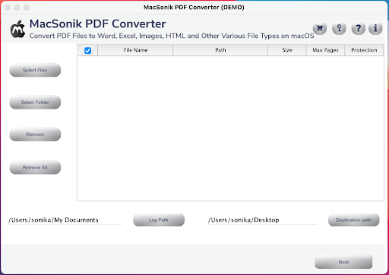
Task: Open the shopping cart purchase icon
Action: coord(320,28)
